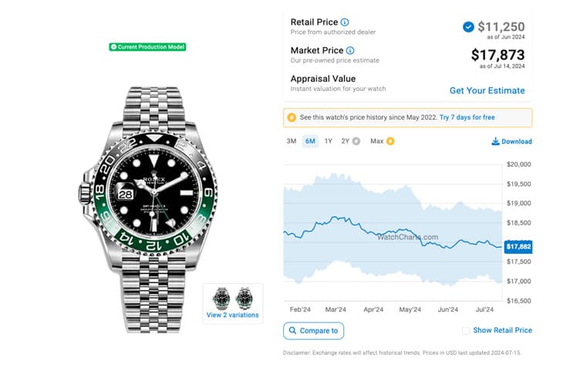Select the 3M time range
Viewport: 563px width, 372px height.
click(292, 141)
